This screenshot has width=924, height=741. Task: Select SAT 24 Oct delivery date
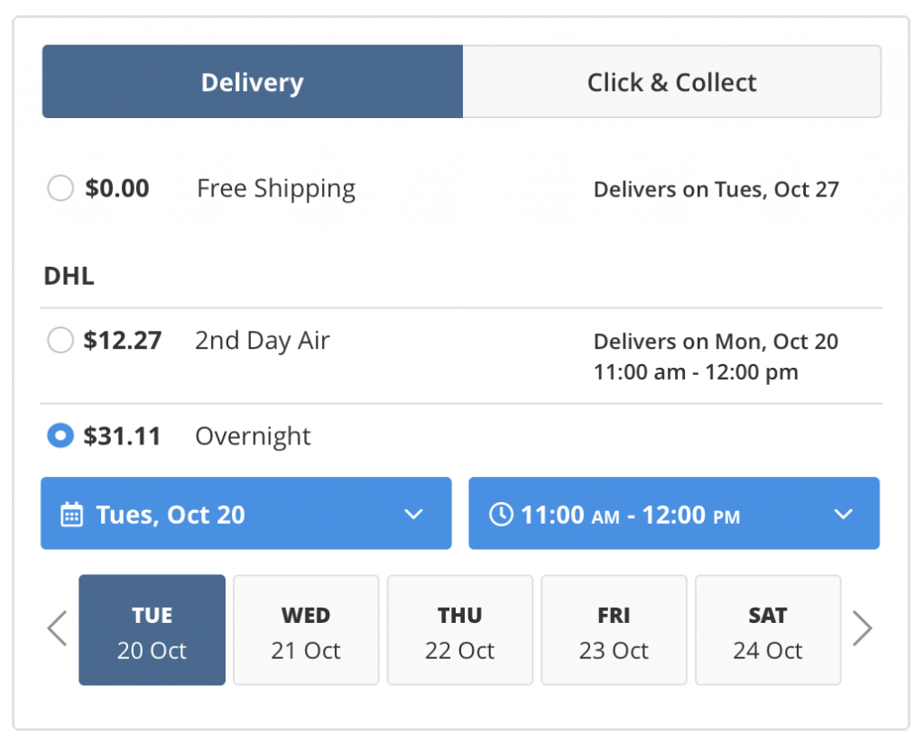[x=768, y=630]
